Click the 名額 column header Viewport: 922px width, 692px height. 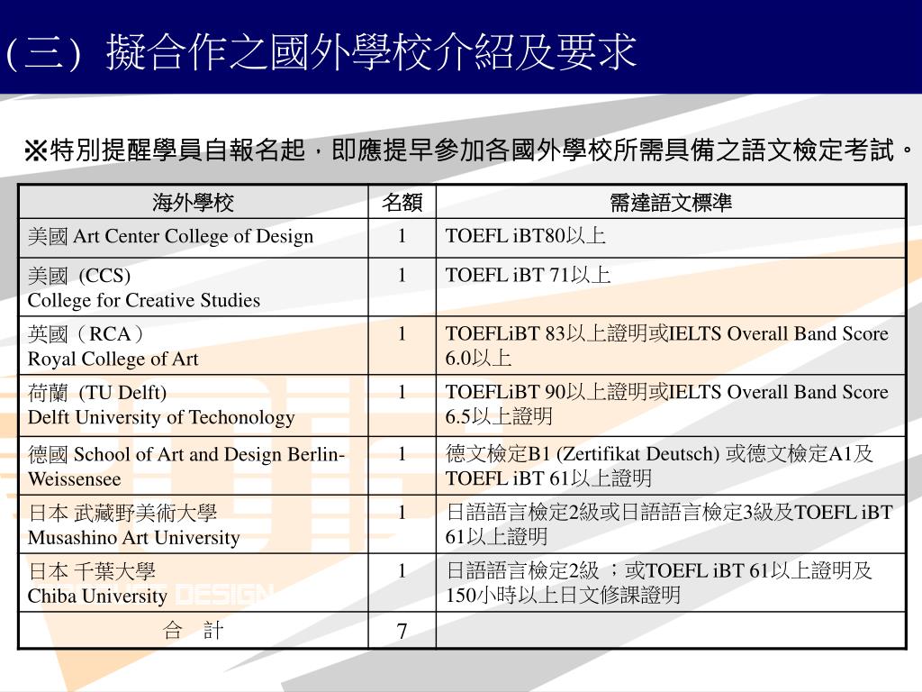402,203
